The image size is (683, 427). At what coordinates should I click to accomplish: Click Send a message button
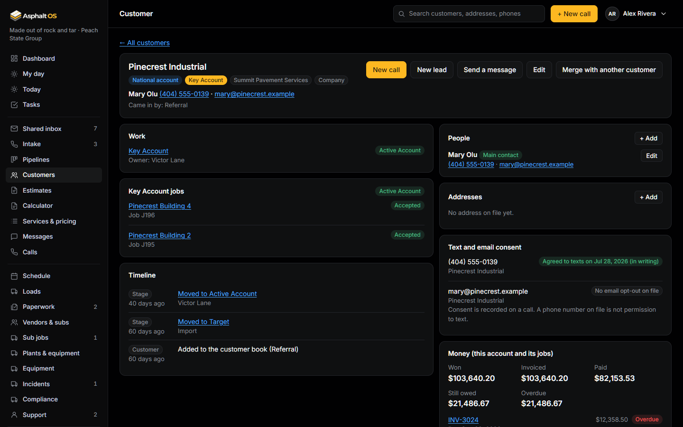[489, 70]
